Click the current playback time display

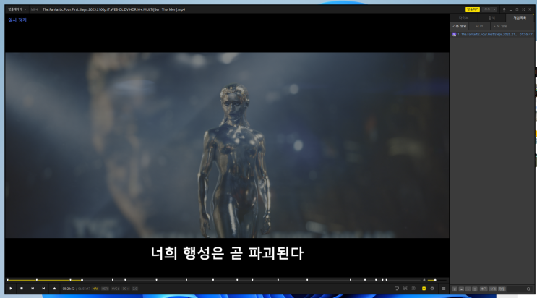(69, 289)
